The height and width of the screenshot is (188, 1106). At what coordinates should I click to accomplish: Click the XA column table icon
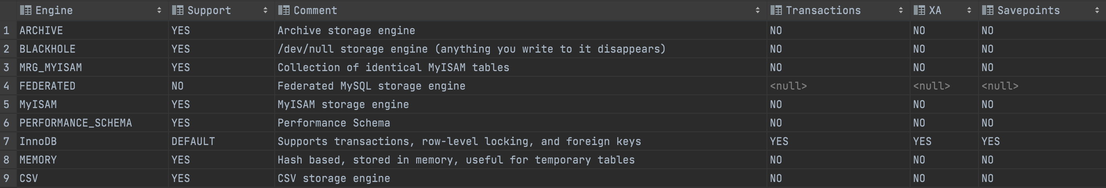pyautogui.click(x=919, y=10)
